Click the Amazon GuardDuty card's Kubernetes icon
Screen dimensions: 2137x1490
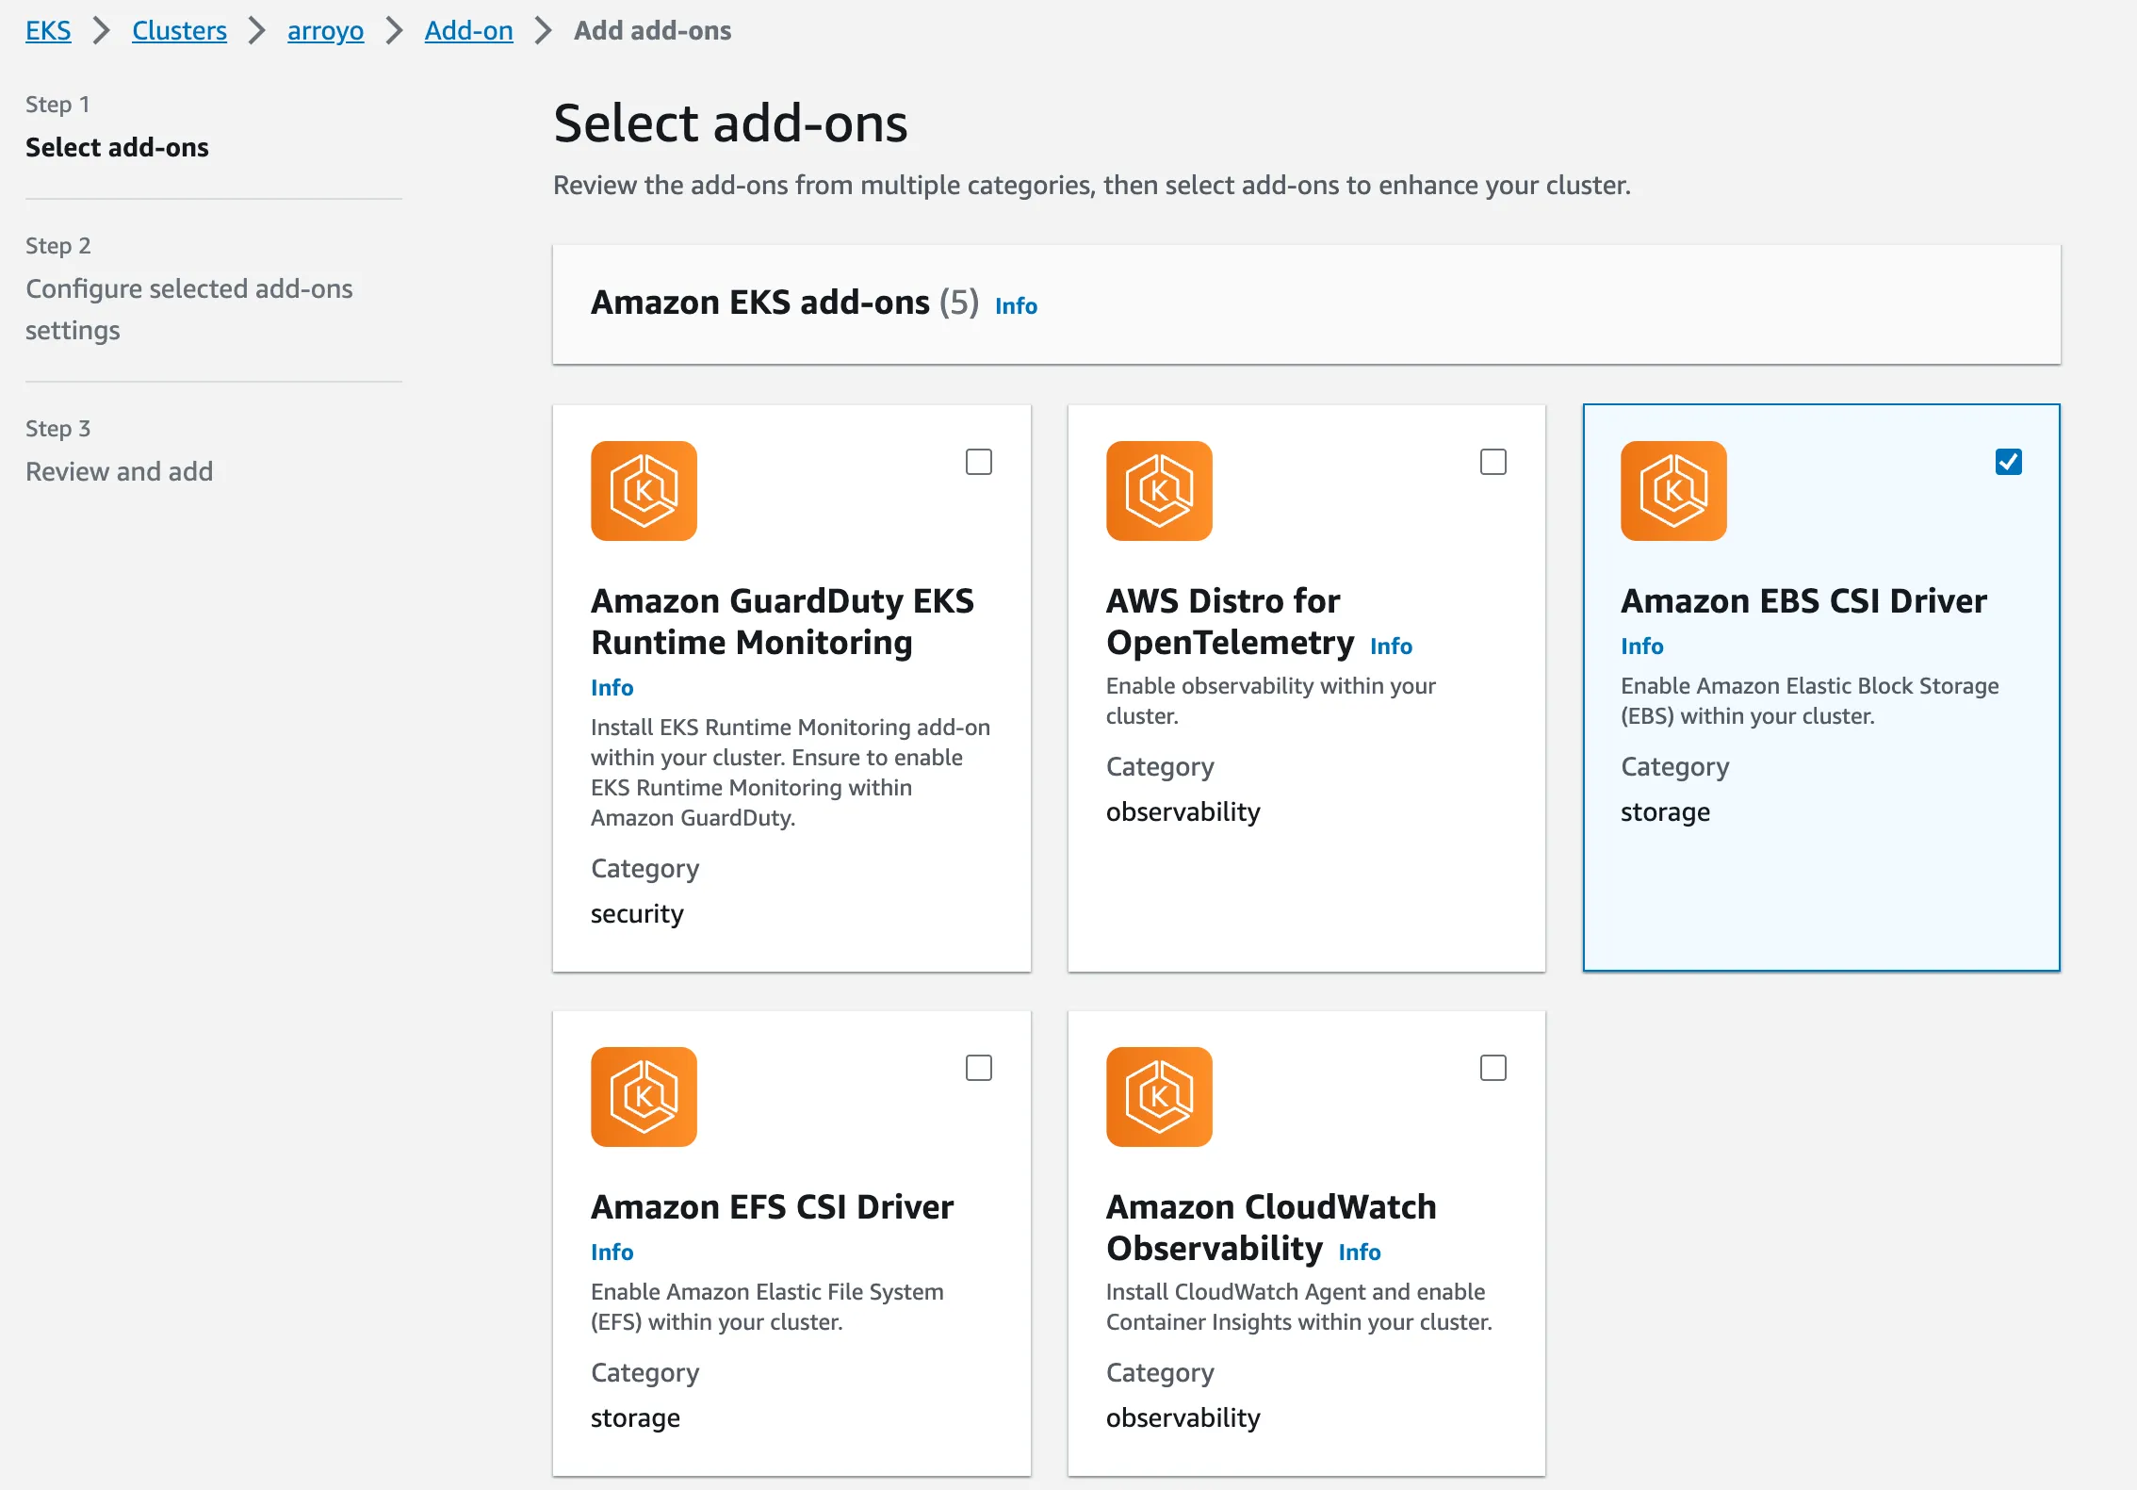tap(644, 490)
